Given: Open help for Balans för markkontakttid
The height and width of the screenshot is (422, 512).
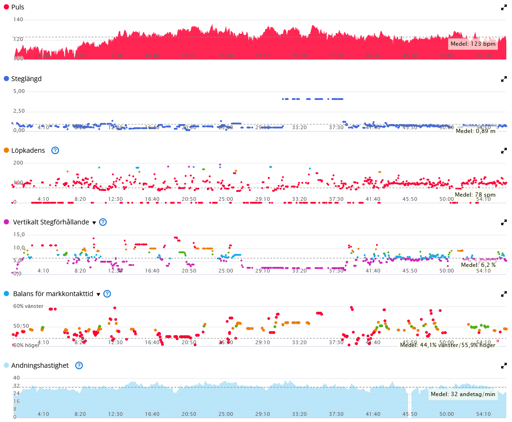Looking at the screenshot, I should tap(107, 294).
